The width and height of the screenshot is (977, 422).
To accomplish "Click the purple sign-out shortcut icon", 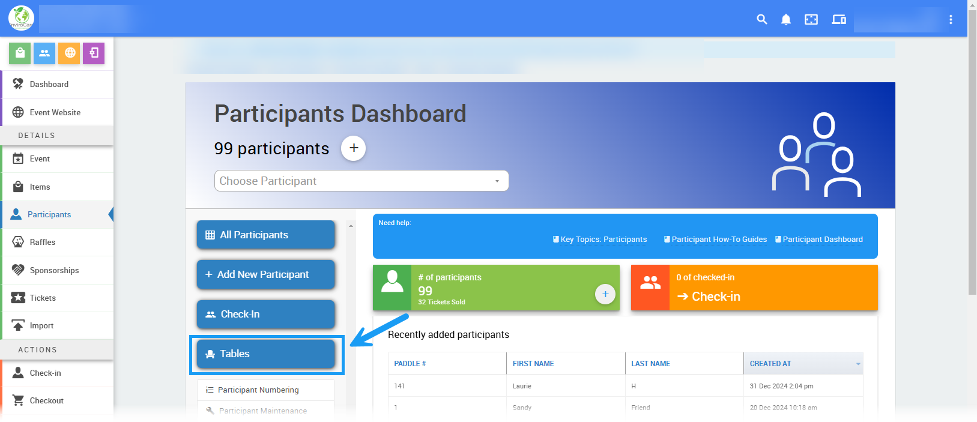I will coord(94,53).
